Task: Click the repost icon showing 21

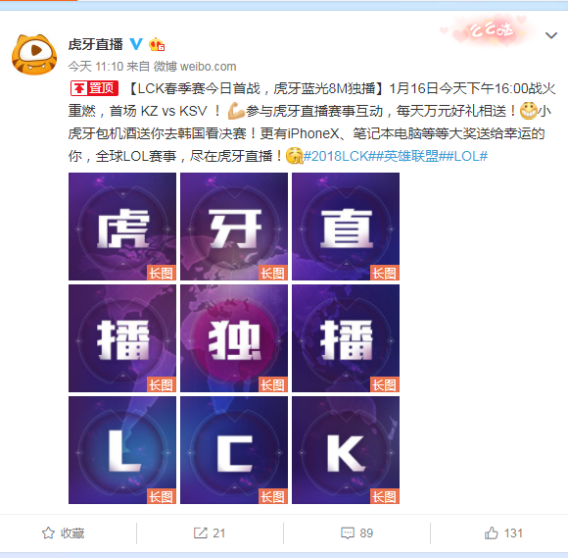Action: (x=201, y=533)
